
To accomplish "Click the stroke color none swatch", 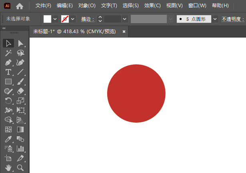I will pos(65,19).
